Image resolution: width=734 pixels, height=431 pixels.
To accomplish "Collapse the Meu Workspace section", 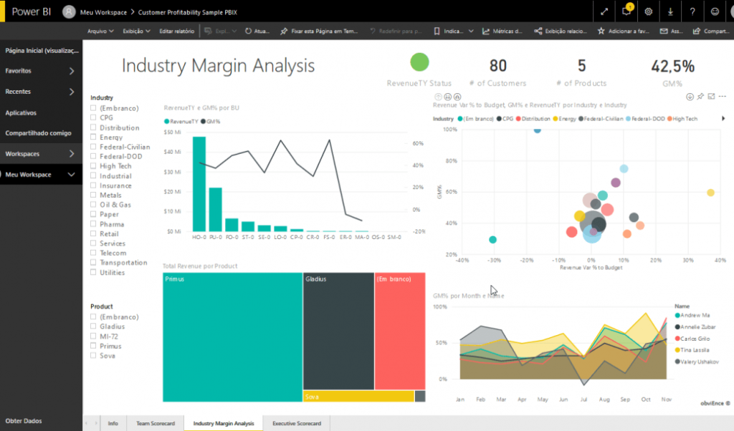I will tap(71, 175).
